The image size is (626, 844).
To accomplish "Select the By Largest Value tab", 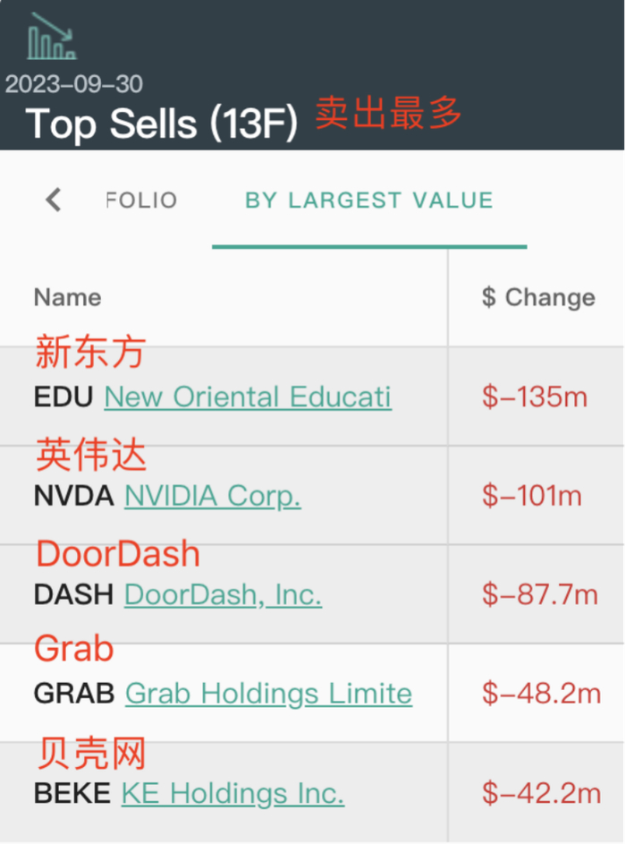I will [368, 200].
